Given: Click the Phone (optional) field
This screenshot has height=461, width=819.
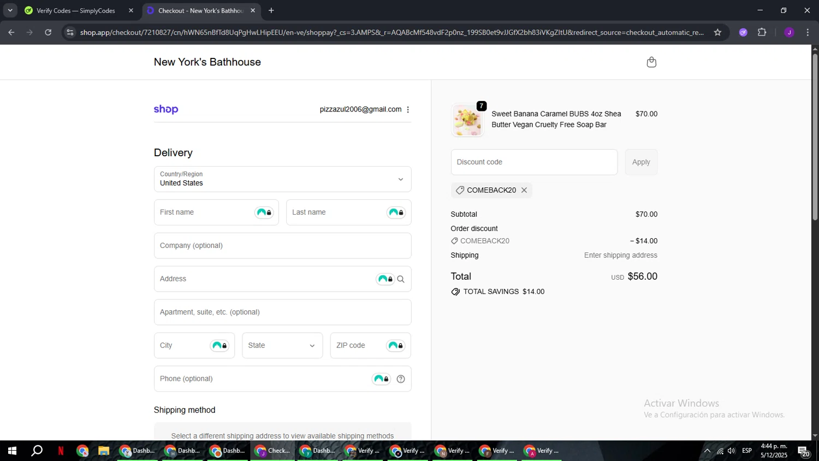Looking at the screenshot, I should coord(282,379).
